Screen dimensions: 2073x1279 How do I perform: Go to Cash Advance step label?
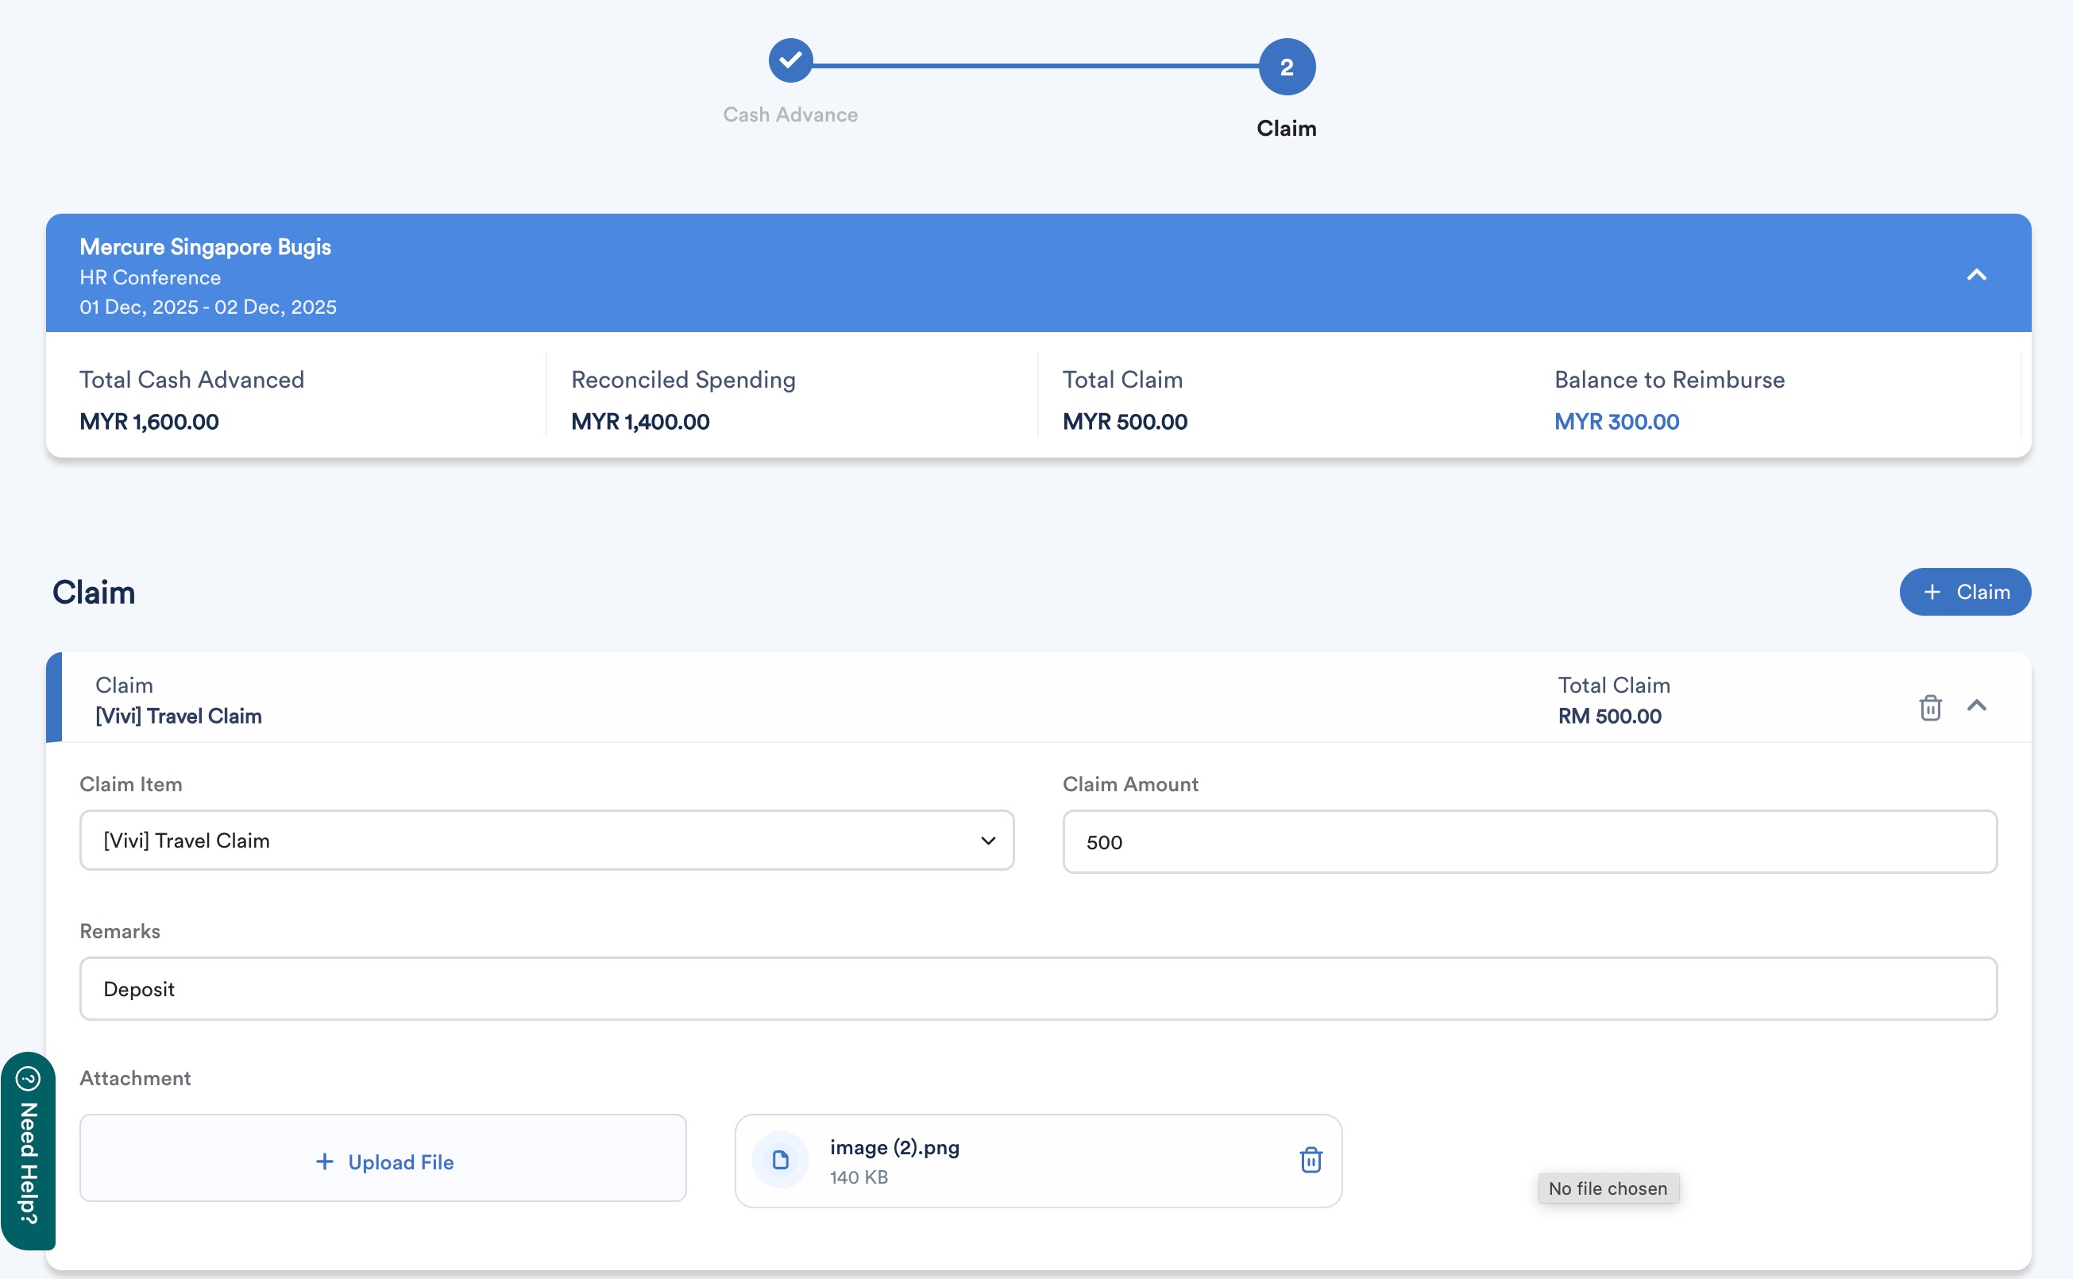[790, 114]
